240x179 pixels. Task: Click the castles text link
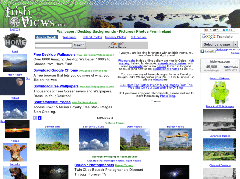(162, 66)
